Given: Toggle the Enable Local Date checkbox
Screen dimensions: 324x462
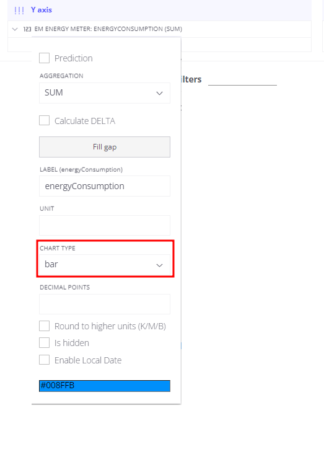Looking at the screenshot, I should [44, 360].
